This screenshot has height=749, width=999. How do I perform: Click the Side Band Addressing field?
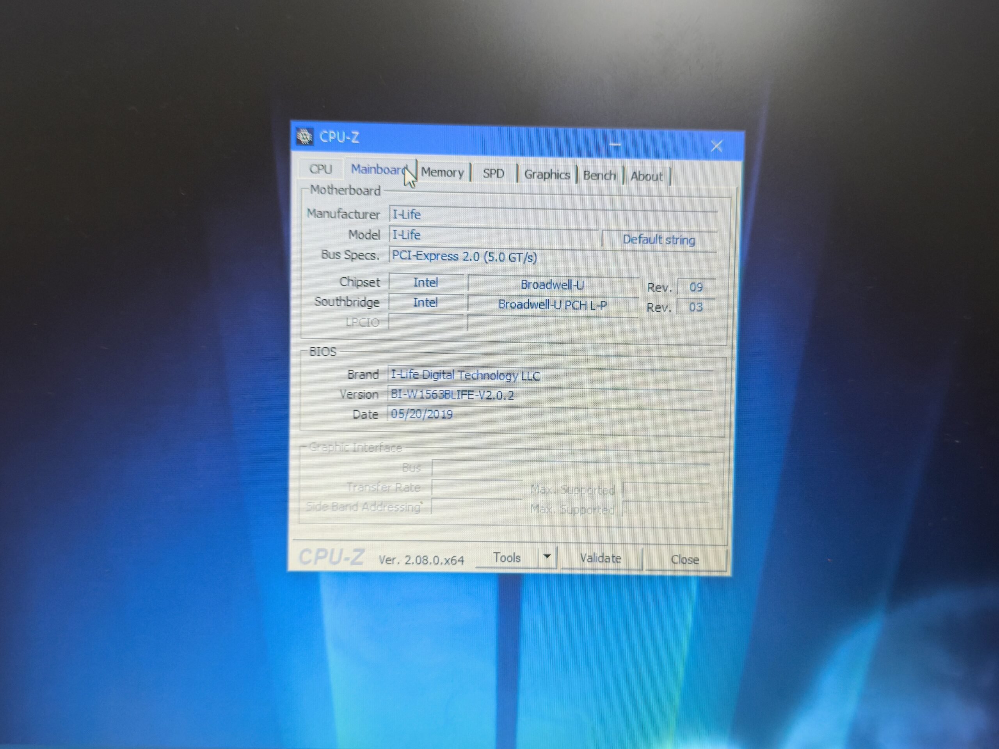[477, 508]
